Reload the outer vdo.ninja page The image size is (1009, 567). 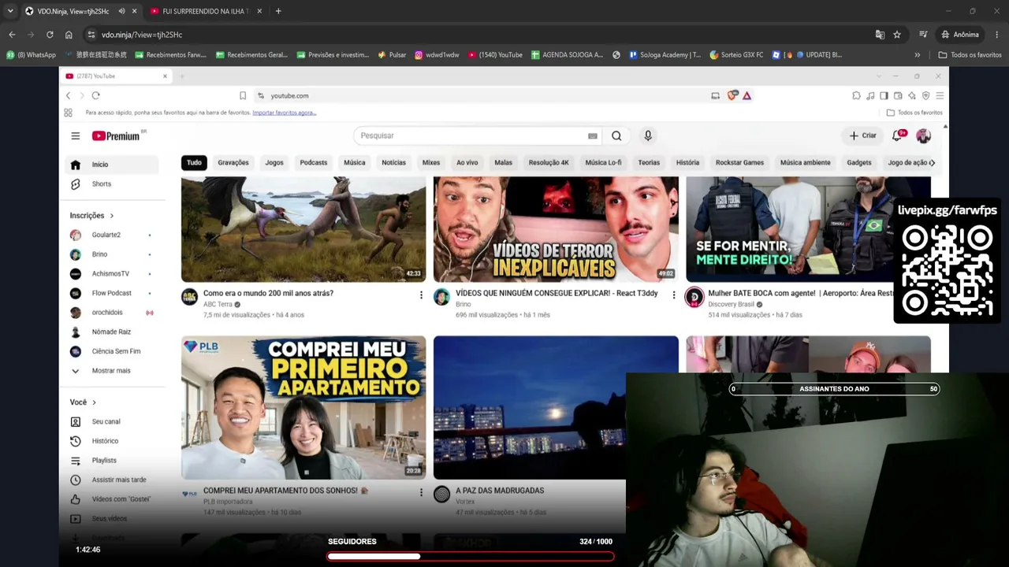(50, 35)
